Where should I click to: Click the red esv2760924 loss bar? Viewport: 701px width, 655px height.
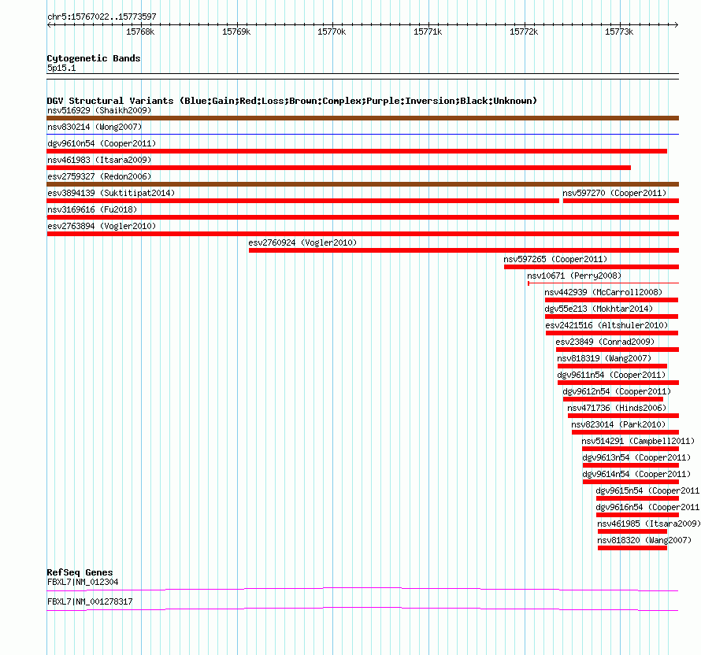pyautogui.click(x=464, y=250)
